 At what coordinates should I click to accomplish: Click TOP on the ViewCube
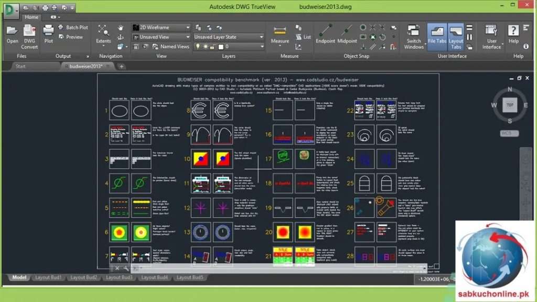pos(509,104)
